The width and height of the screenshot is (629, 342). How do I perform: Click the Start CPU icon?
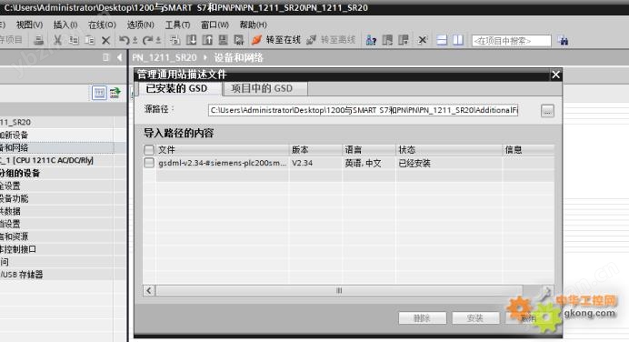(x=387, y=40)
